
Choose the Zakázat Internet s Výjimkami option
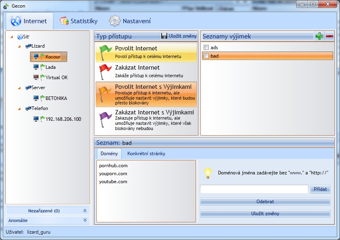(x=146, y=120)
